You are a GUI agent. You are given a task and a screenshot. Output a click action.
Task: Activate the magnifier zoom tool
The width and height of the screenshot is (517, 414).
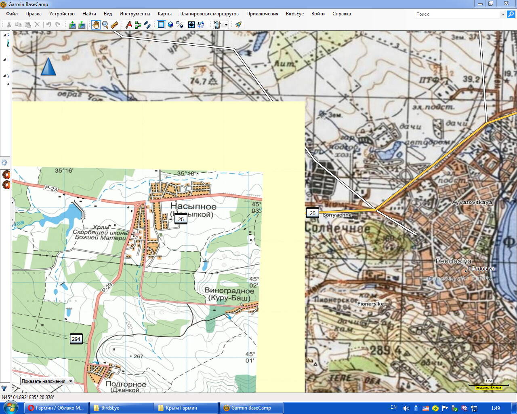105,25
